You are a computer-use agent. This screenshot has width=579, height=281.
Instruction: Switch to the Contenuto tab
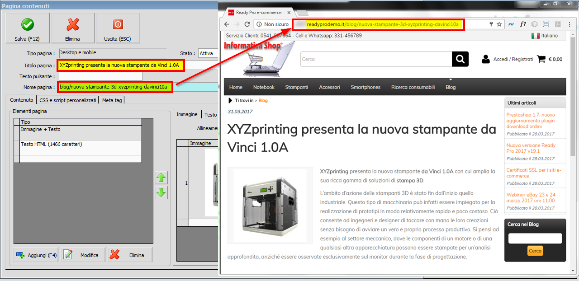click(22, 100)
